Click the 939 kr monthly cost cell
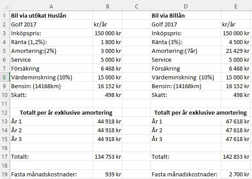This screenshot has height=179, width=252. [107, 174]
